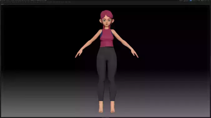Click the blue highlighted button in the title bar

point(191,1)
